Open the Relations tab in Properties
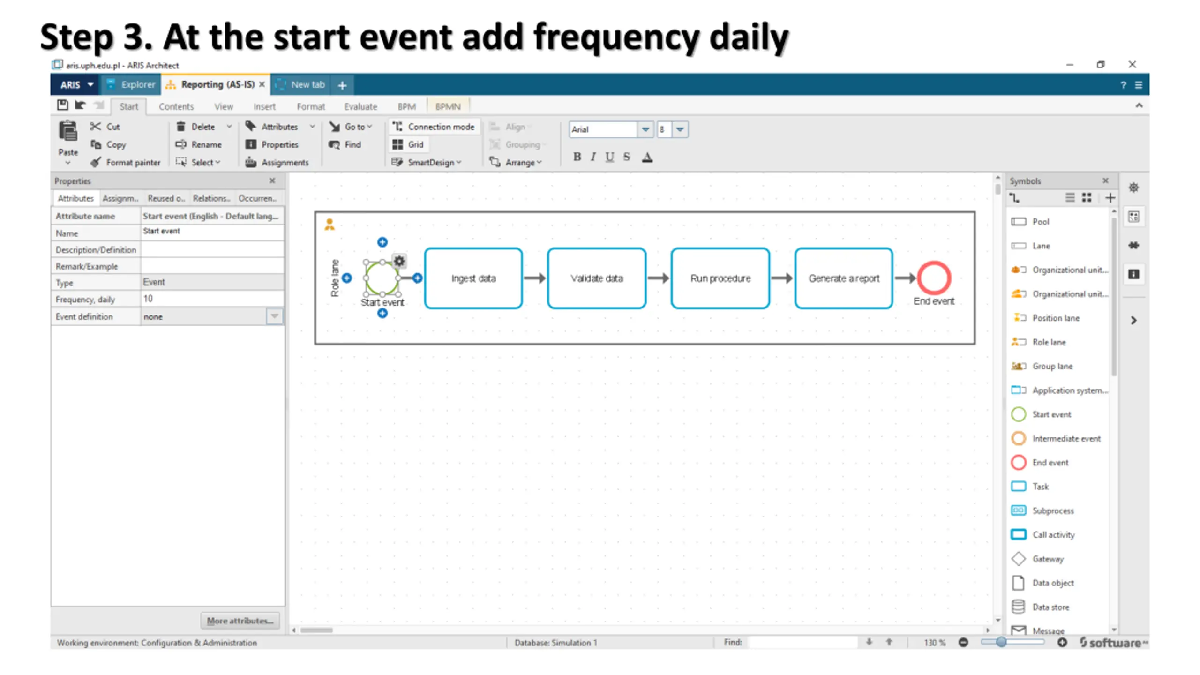The width and height of the screenshot is (1200, 675). [211, 198]
